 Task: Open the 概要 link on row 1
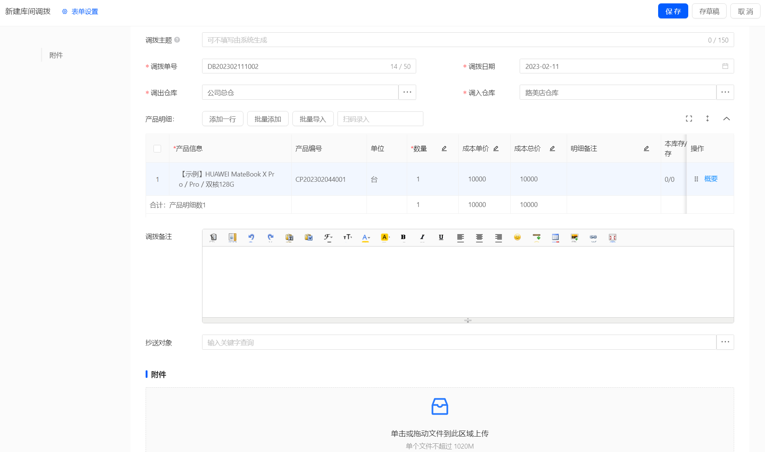pos(711,179)
